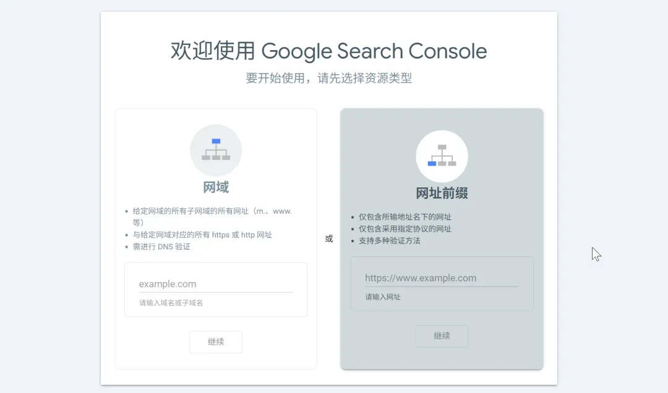The image size is (668, 393).
Task: Click the 给定网域的所有子网域 bullet text
Action: pyautogui.click(x=212, y=211)
